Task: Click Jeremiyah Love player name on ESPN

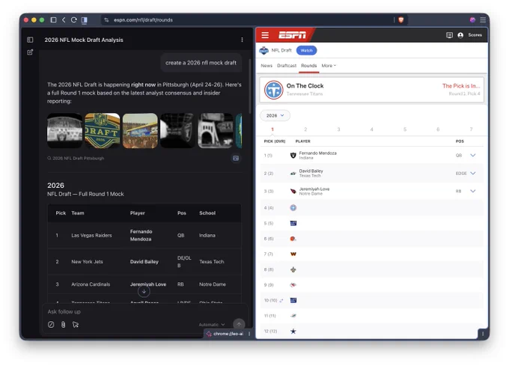Action: pos(314,189)
